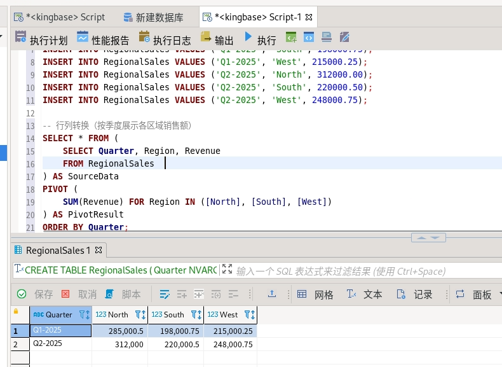This screenshot has height=367, width=502.
Task: Click the edit cell icon in results toolbar
Action: [x=165, y=294]
